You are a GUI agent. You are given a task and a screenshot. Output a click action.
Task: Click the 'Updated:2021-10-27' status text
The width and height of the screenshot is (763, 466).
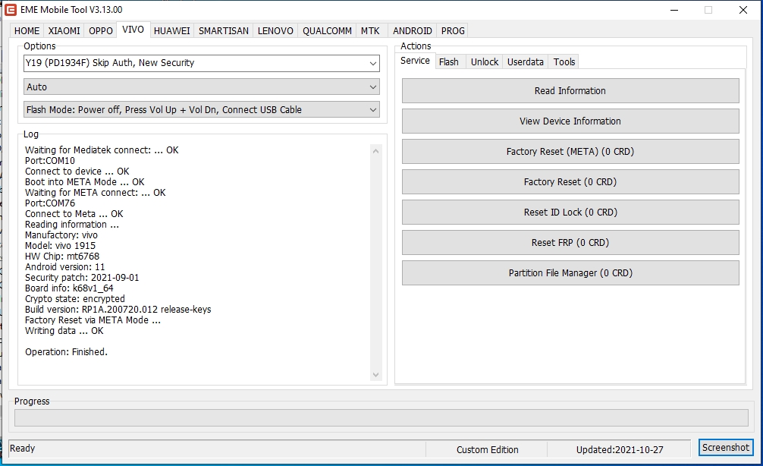620,449
